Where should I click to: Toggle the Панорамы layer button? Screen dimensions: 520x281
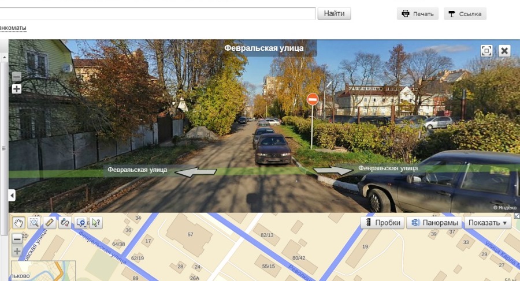tap(434, 223)
